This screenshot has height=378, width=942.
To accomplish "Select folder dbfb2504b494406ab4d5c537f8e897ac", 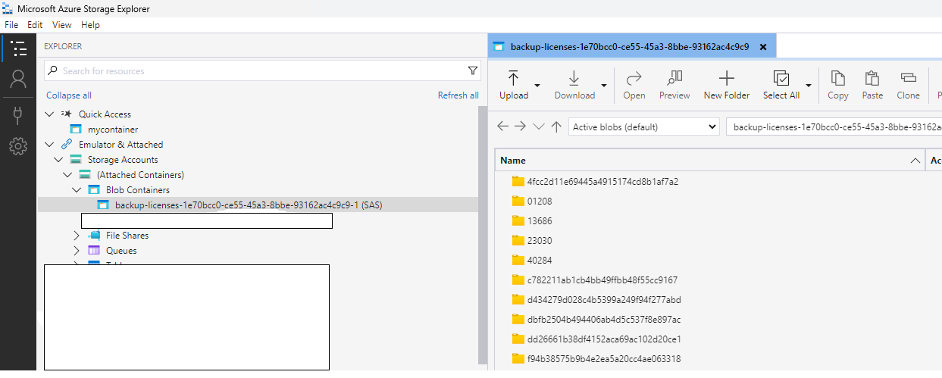I will coord(604,319).
